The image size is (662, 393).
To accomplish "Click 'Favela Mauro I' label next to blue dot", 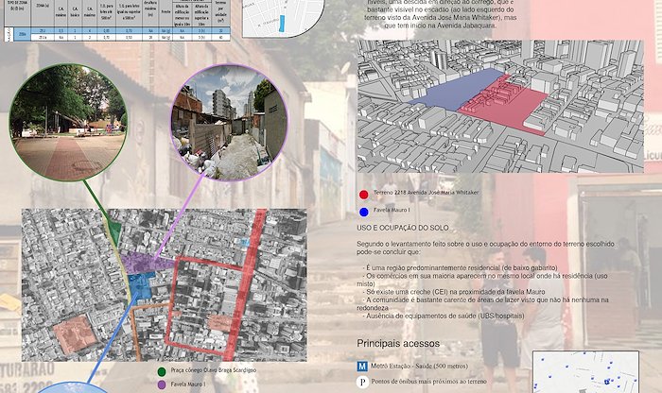I will click(x=392, y=210).
